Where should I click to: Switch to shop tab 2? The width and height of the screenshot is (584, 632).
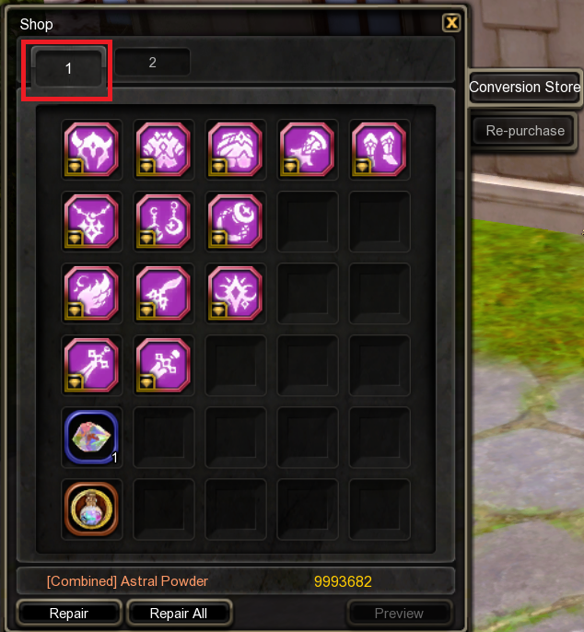[x=152, y=63]
